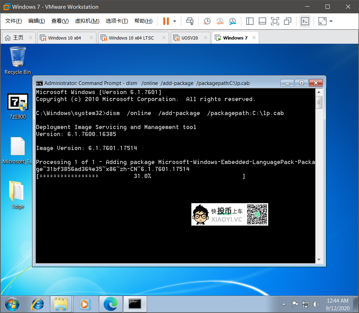Minimize the Command Prompt window
Screen dimensions: 359x313
click(x=287, y=83)
